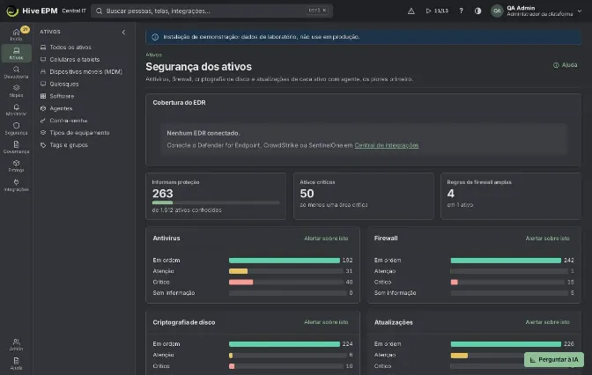Click the Atualizações Atenção yellow bar

point(459,356)
